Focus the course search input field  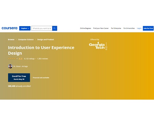pyautogui.click(x=42, y=28)
